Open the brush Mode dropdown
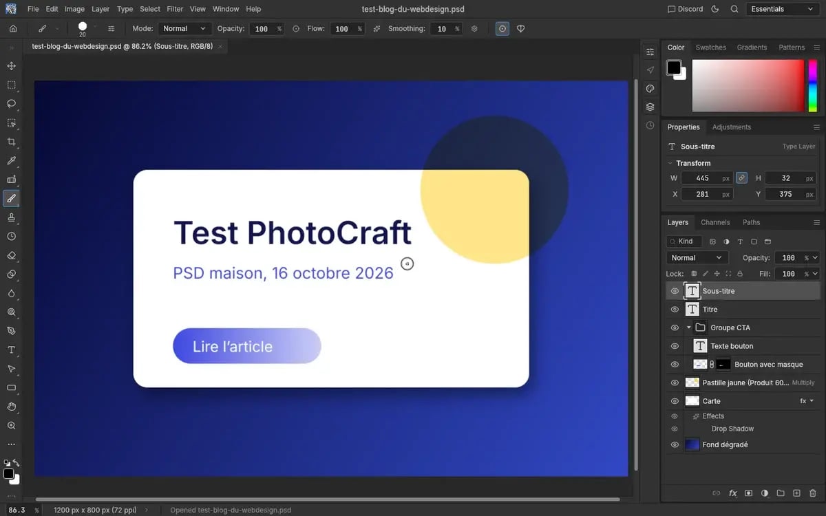 pyautogui.click(x=184, y=29)
